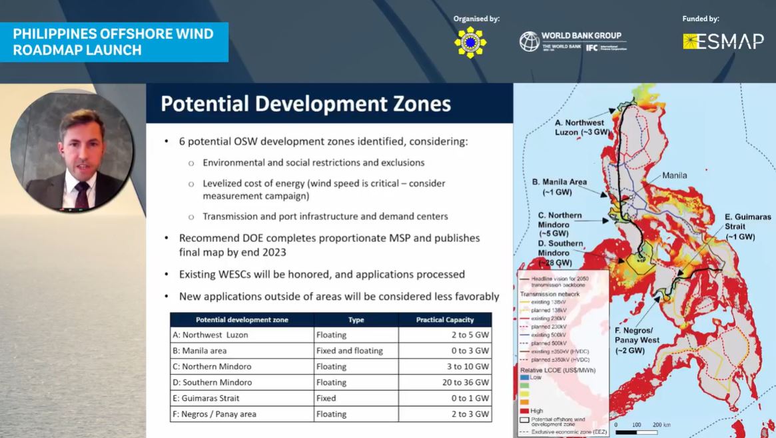The height and width of the screenshot is (438, 776).
Task: Click the Recommend DOE completes proportionate MSP bullet
Action: (x=329, y=245)
